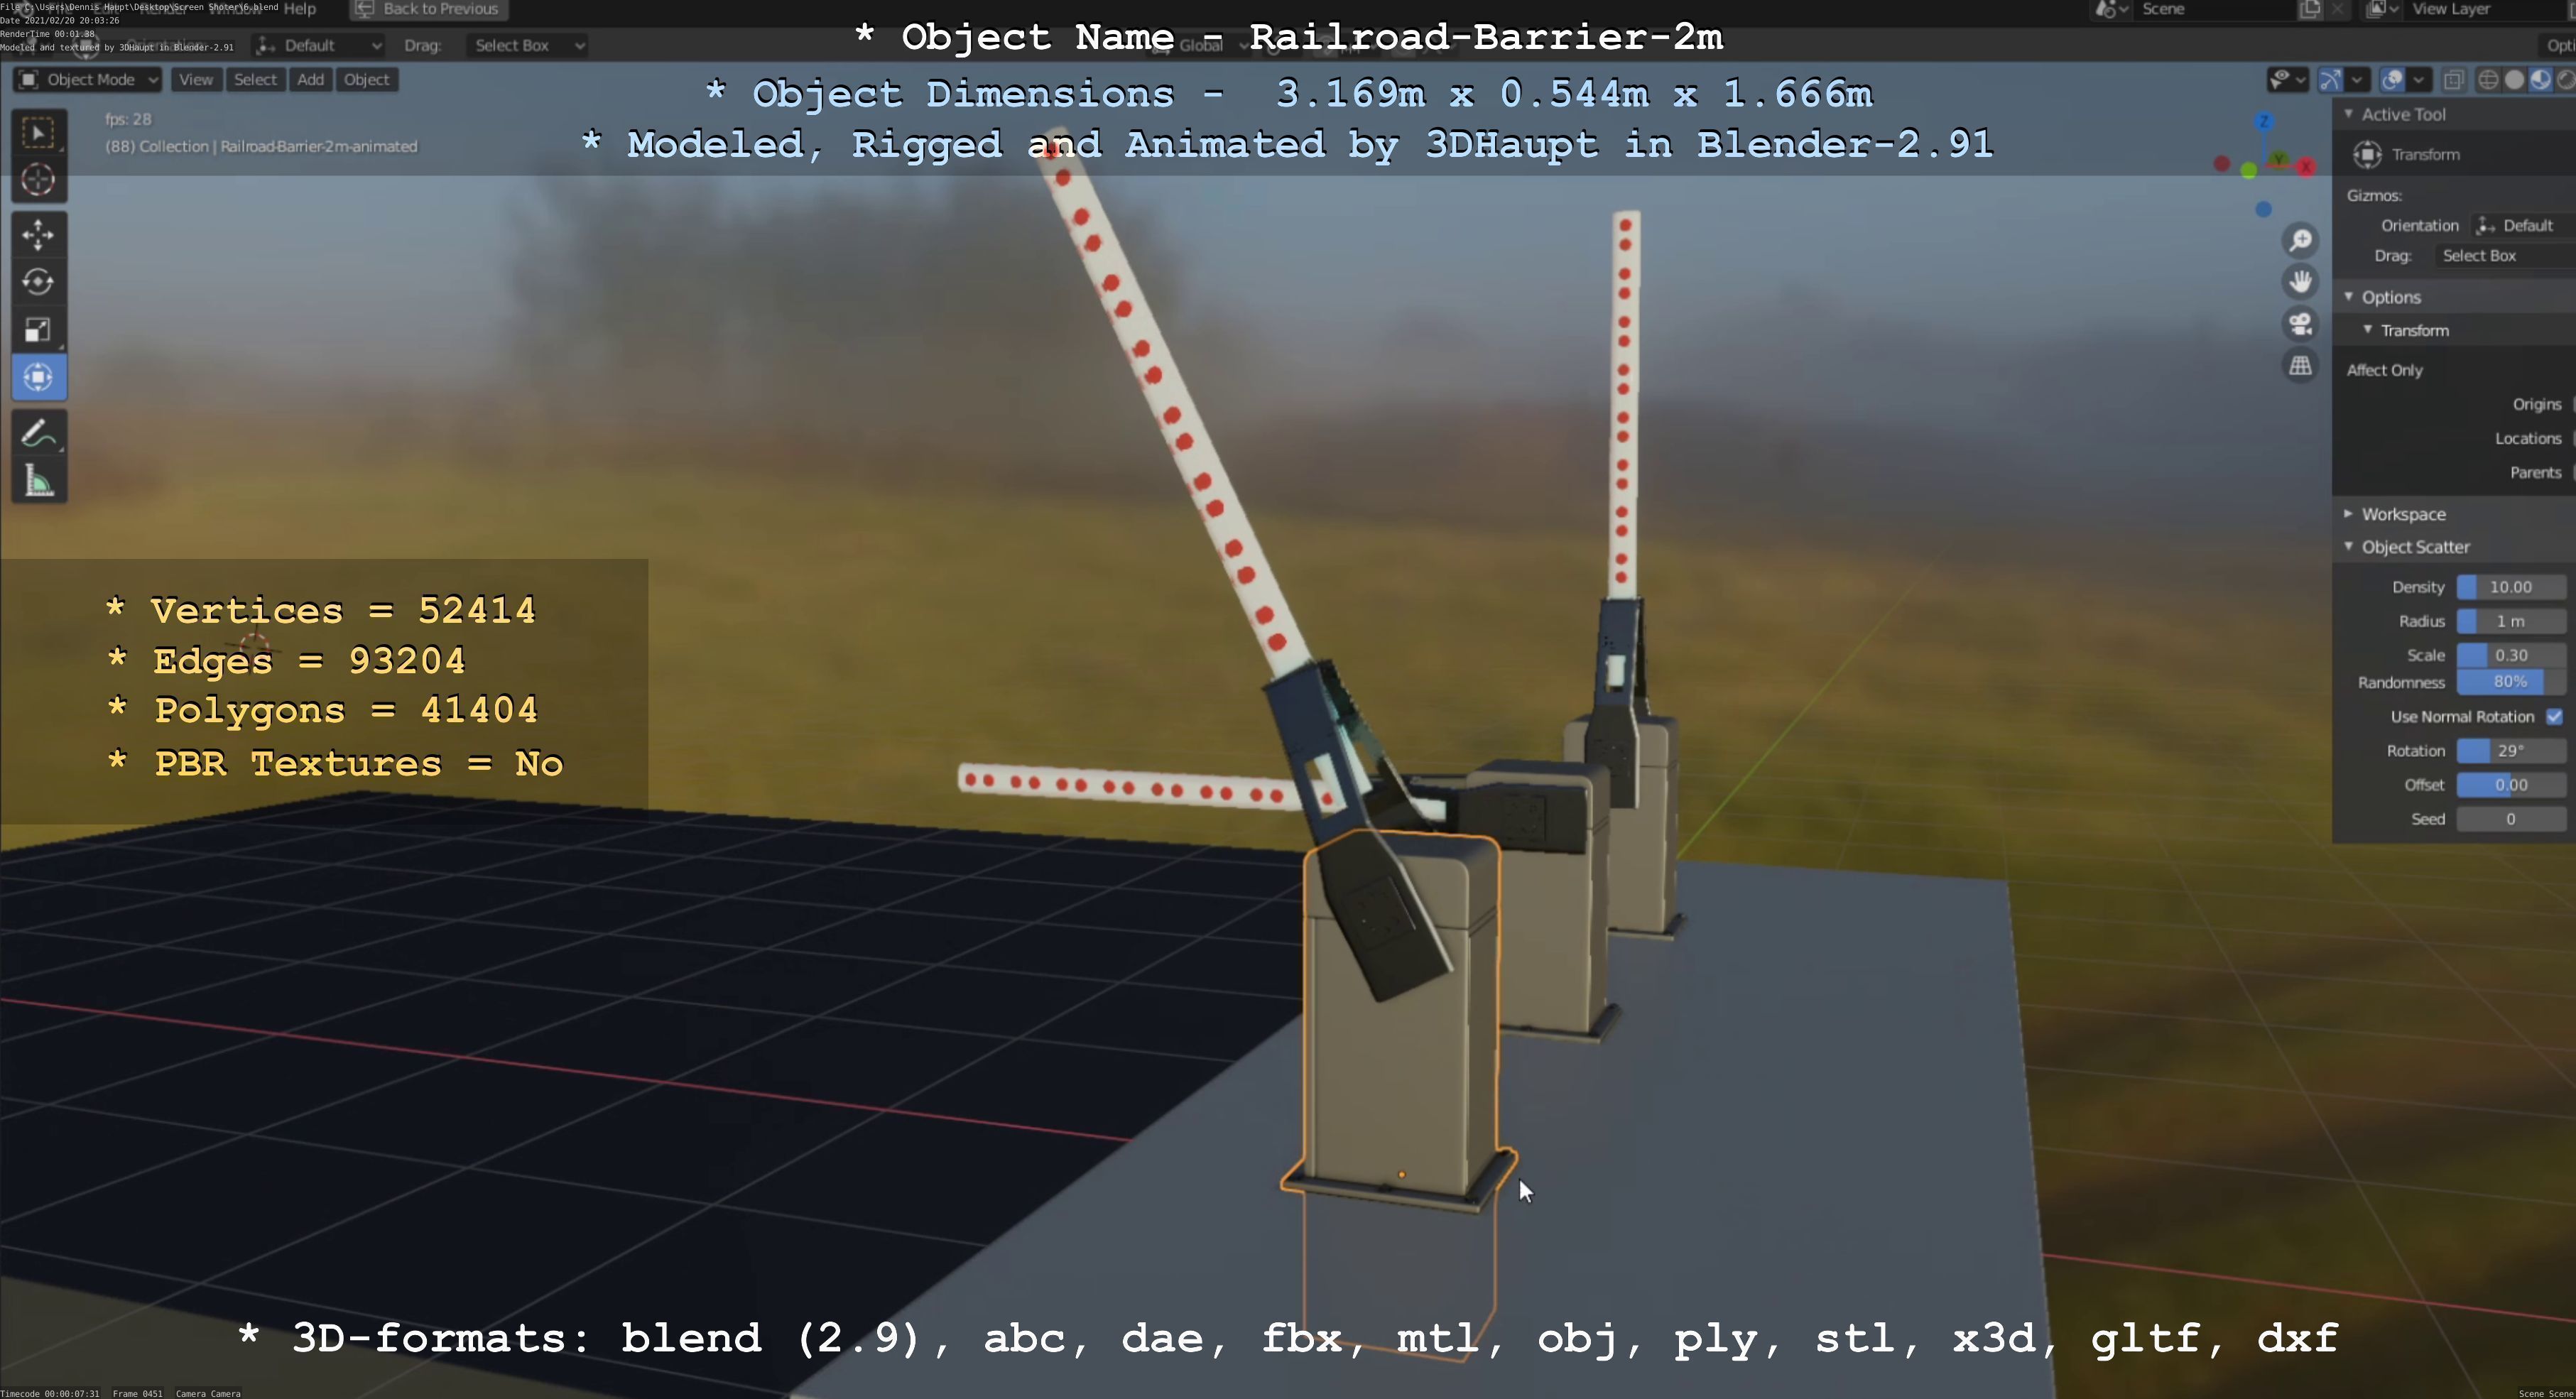Viewport: 2576px width, 1399px height.
Task: Collapse the Object Scatter panel
Action: 2349,547
